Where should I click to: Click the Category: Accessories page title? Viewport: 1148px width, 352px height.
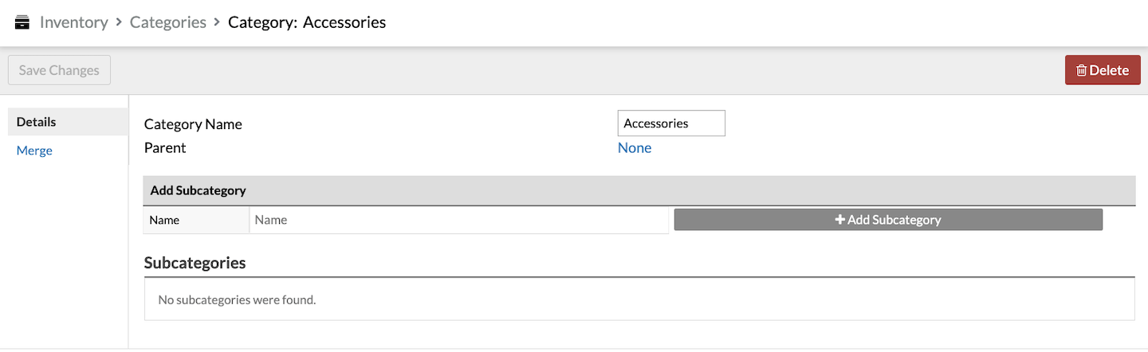click(x=307, y=22)
